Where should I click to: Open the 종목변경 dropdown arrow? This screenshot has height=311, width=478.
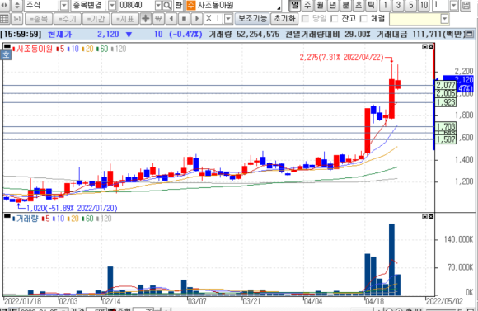tap(112, 5)
